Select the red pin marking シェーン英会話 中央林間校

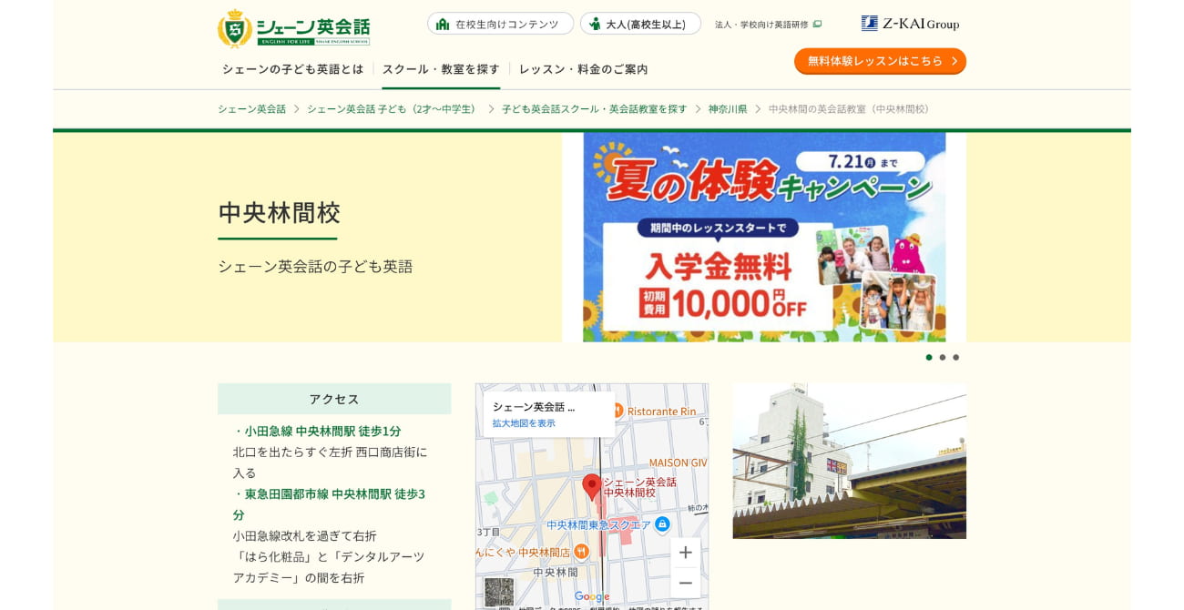[x=592, y=485]
